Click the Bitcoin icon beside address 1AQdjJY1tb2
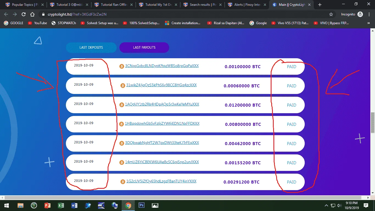This screenshot has height=211, width=375. coord(122,105)
